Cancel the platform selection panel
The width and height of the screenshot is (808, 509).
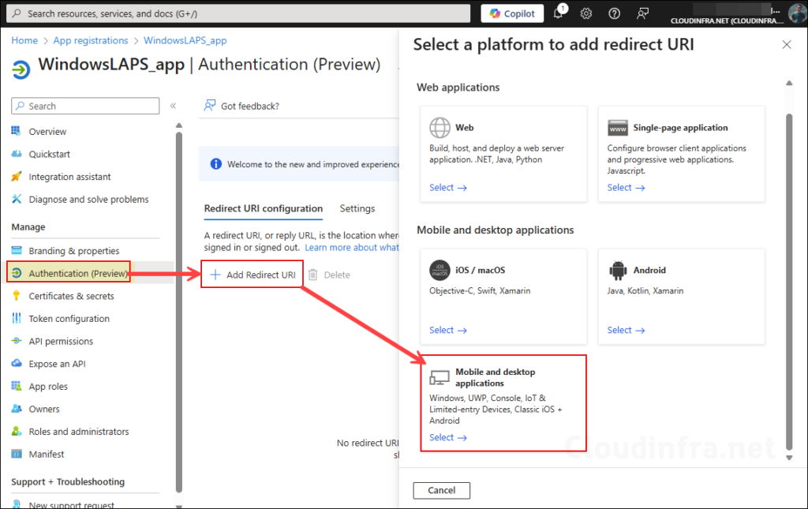(441, 490)
